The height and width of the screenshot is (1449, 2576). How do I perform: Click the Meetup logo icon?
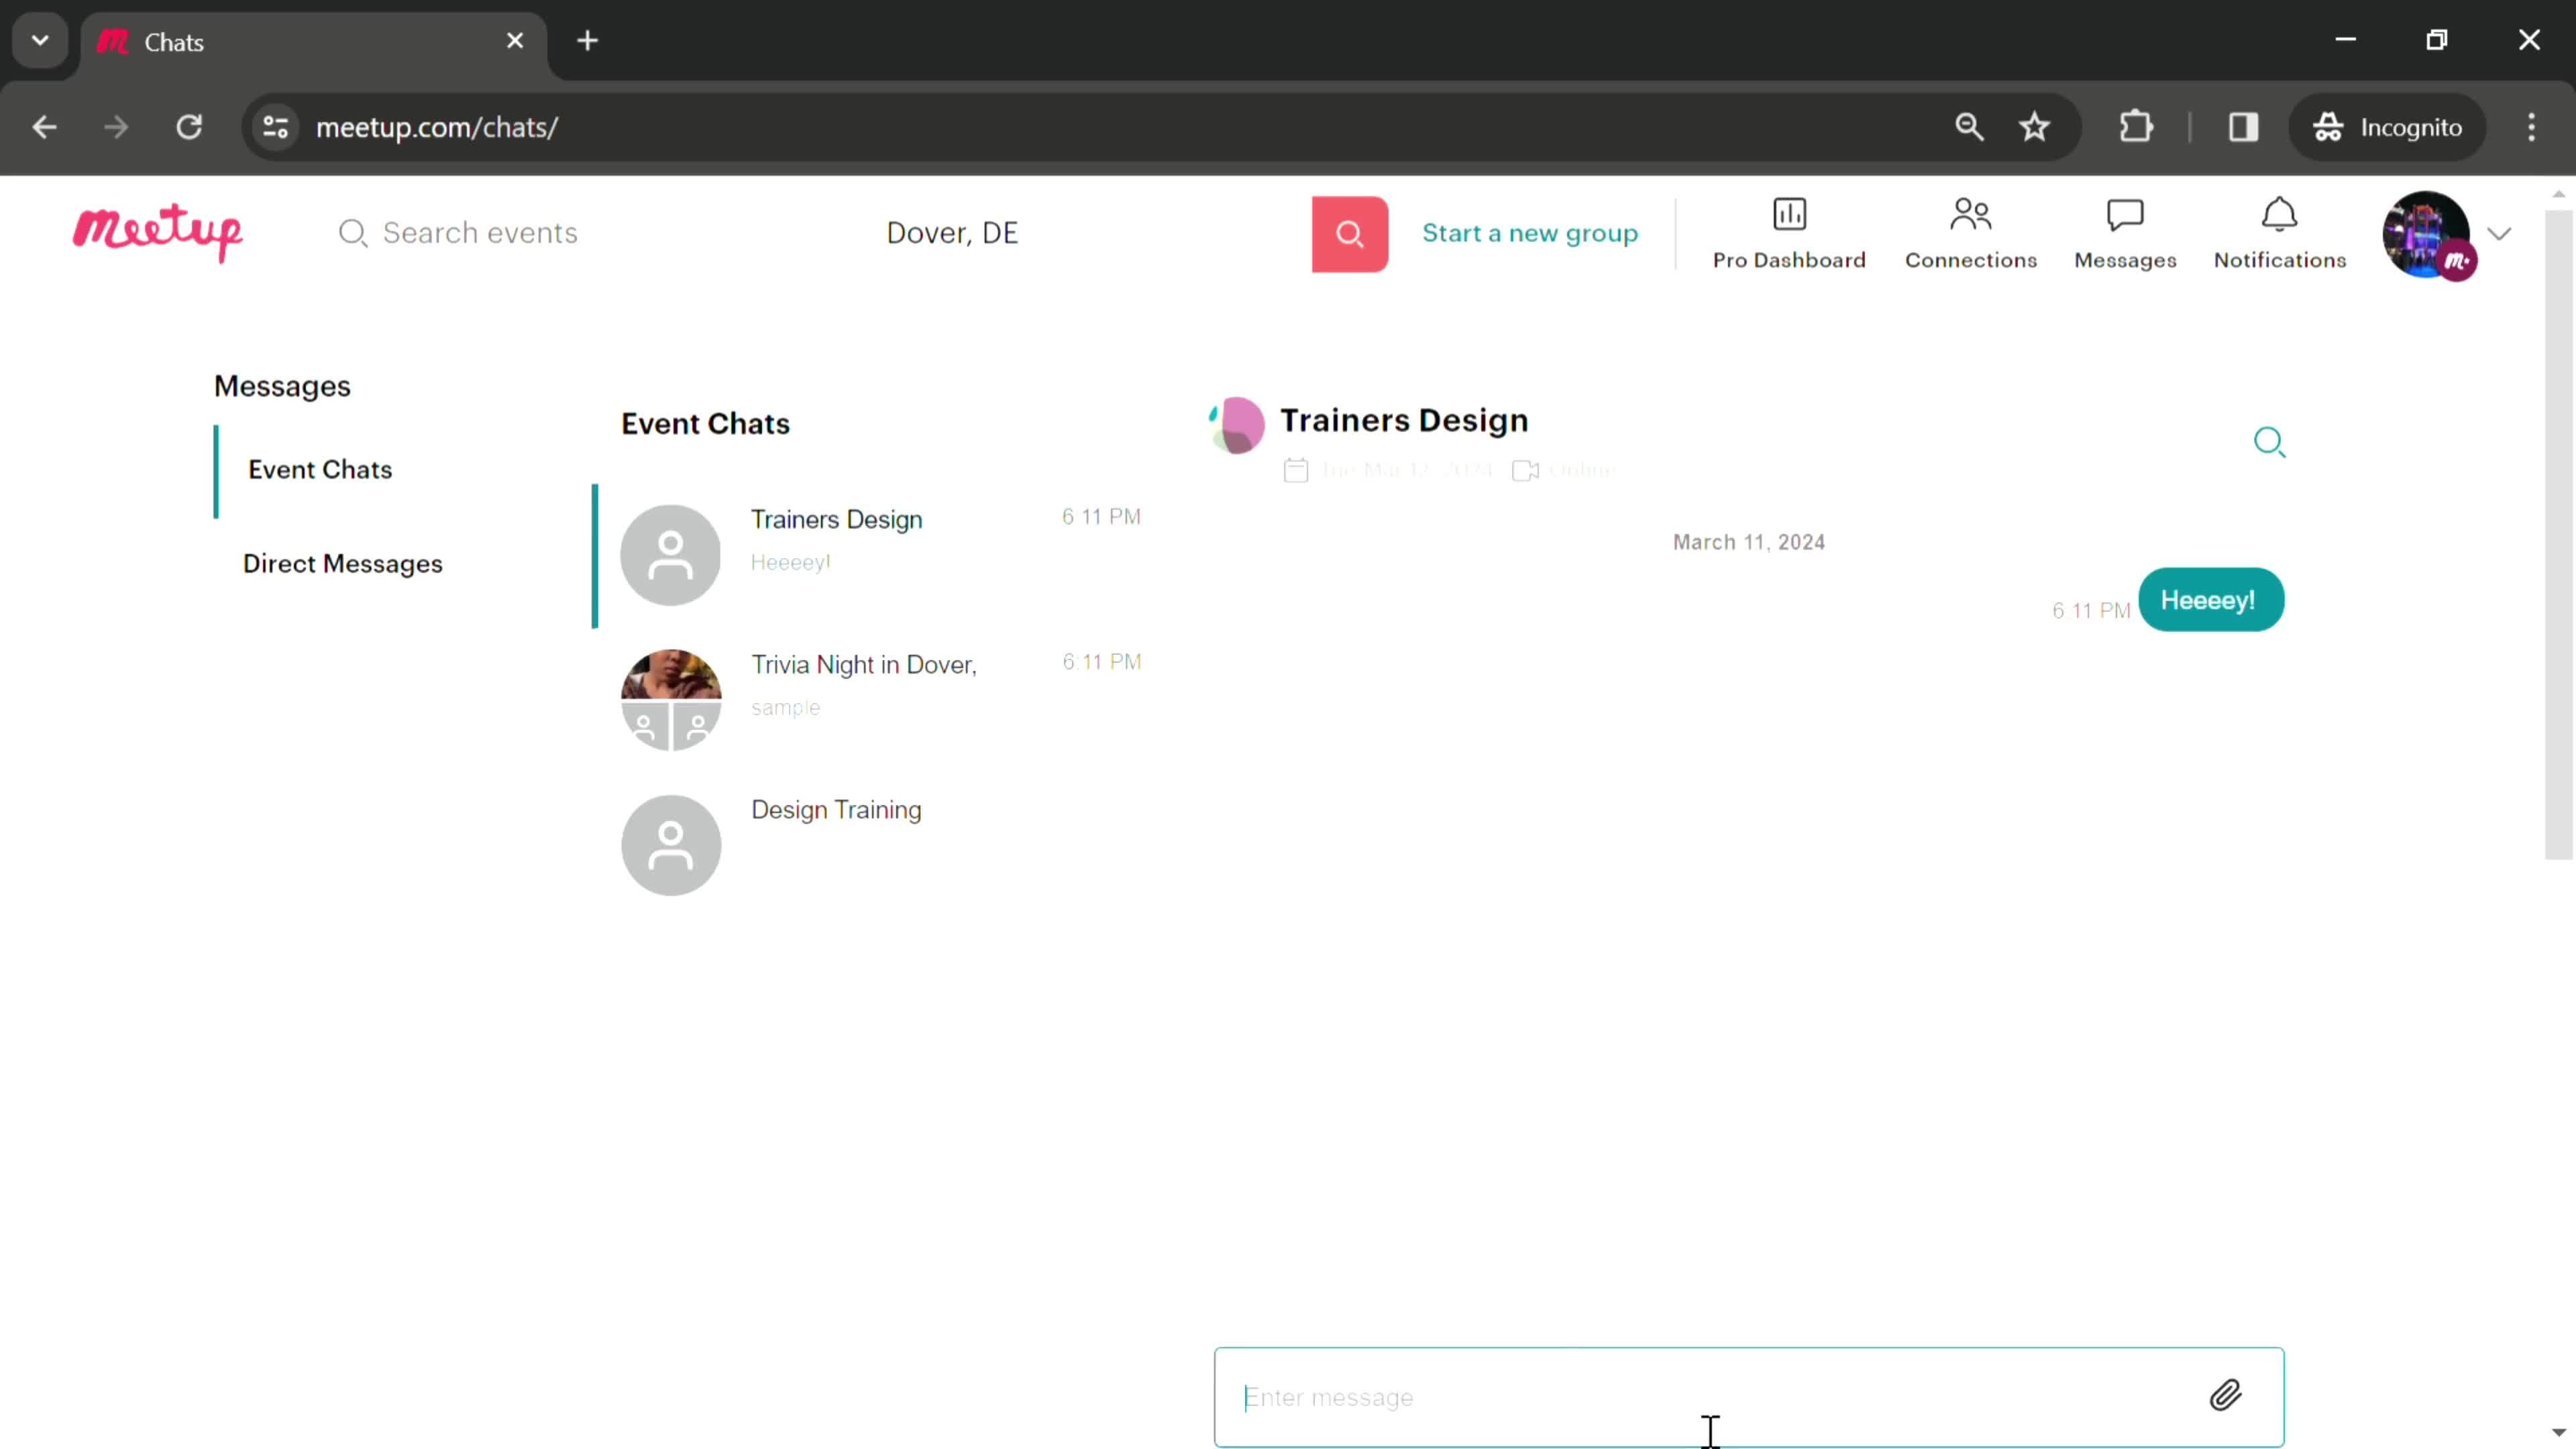tap(158, 230)
